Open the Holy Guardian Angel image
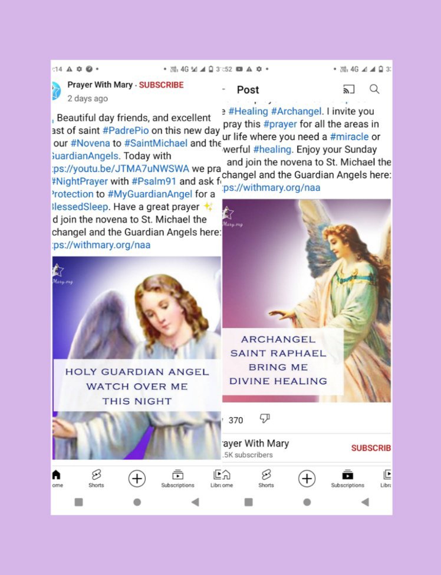Screen dimensions: 441x575 [136, 358]
